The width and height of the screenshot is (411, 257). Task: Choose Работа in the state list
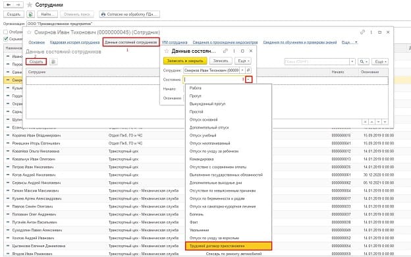[x=229, y=88]
